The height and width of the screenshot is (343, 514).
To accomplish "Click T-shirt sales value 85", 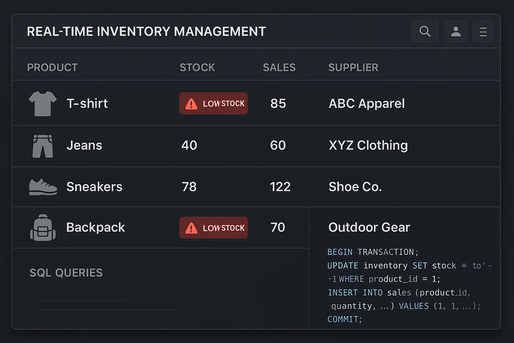I will pos(278,104).
